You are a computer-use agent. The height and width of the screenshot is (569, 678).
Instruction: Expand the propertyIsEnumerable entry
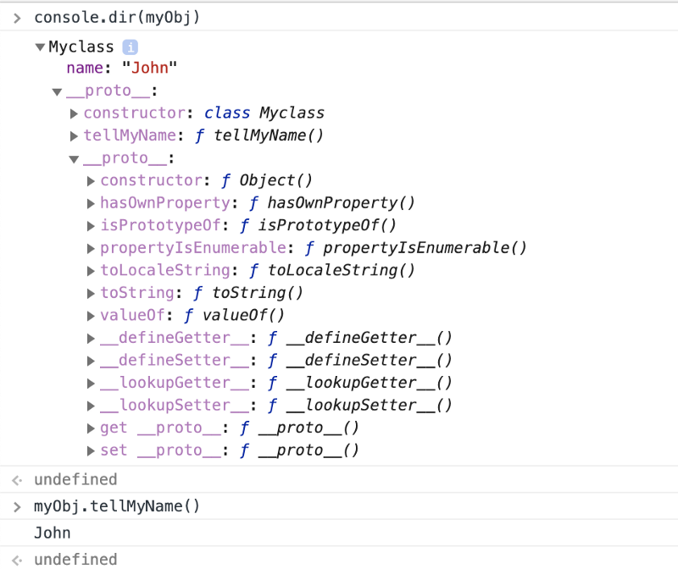pos(92,248)
